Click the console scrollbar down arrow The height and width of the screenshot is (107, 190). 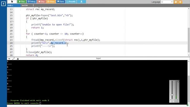(189, 103)
